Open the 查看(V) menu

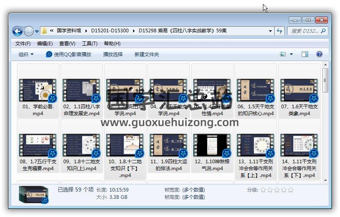tap(67, 44)
